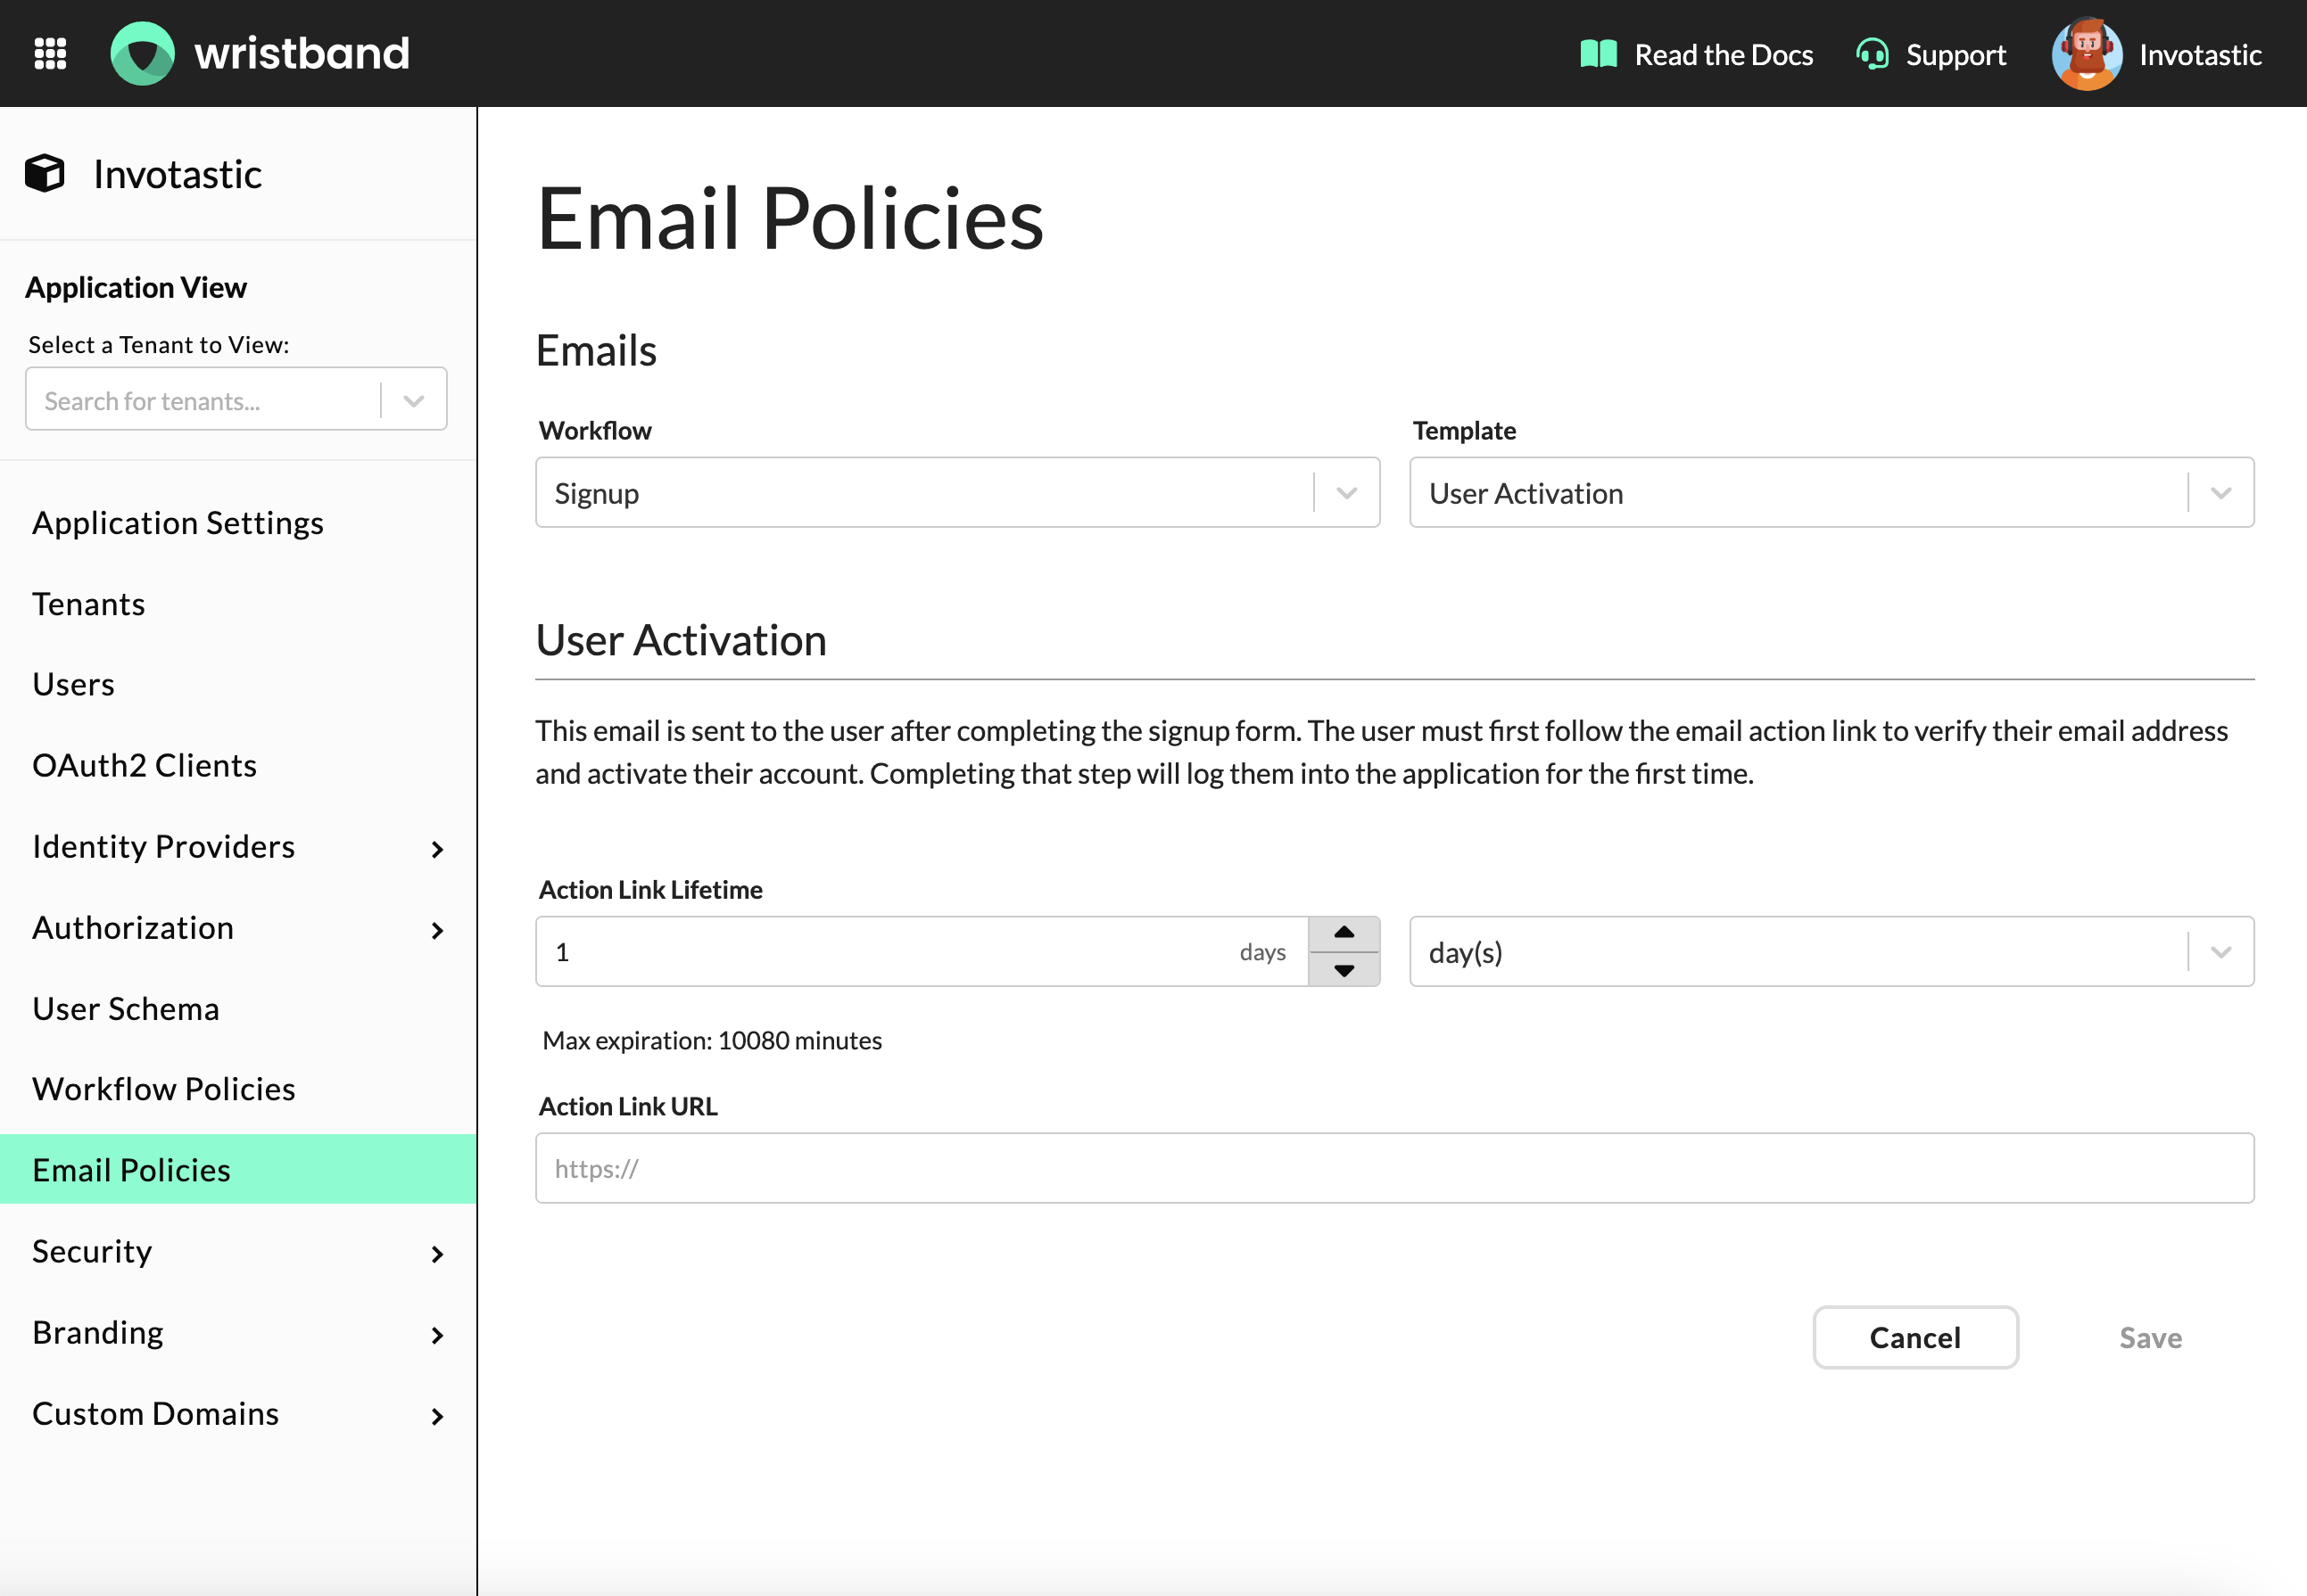
Task: Open the Template User Activation dropdown
Action: [x=2221, y=493]
